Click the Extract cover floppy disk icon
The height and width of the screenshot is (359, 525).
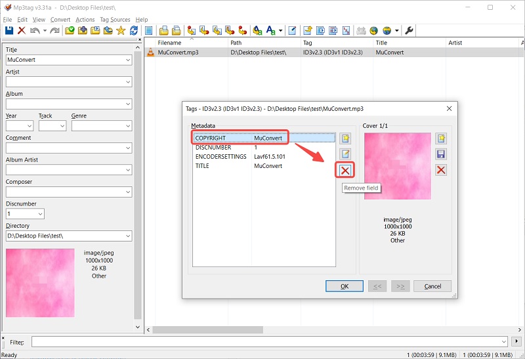pyautogui.click(x=441, y=154)
